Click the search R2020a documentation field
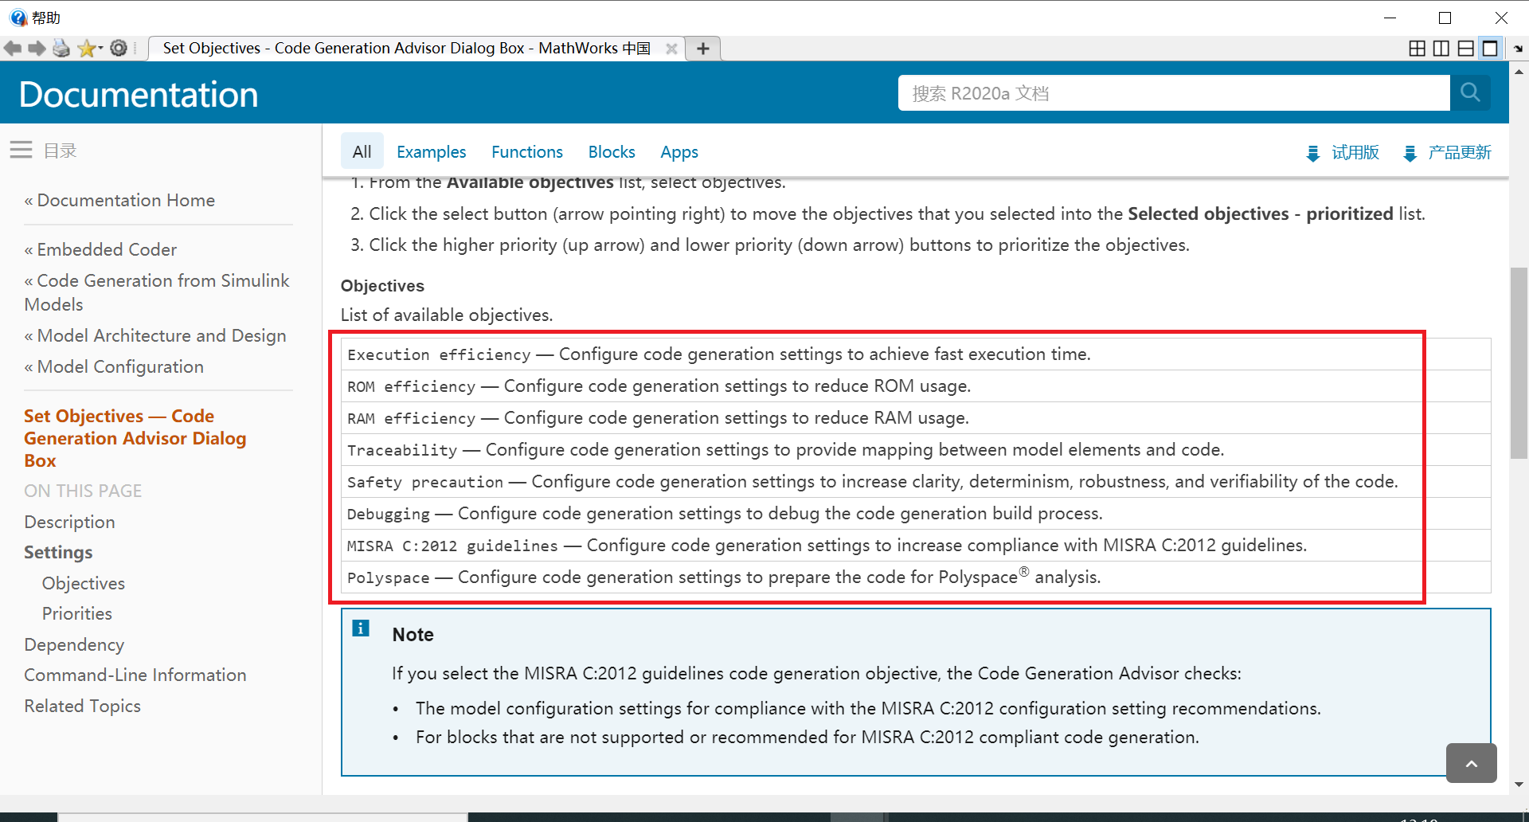The height and width of the screenshot is (822, 1529). 1173,93
